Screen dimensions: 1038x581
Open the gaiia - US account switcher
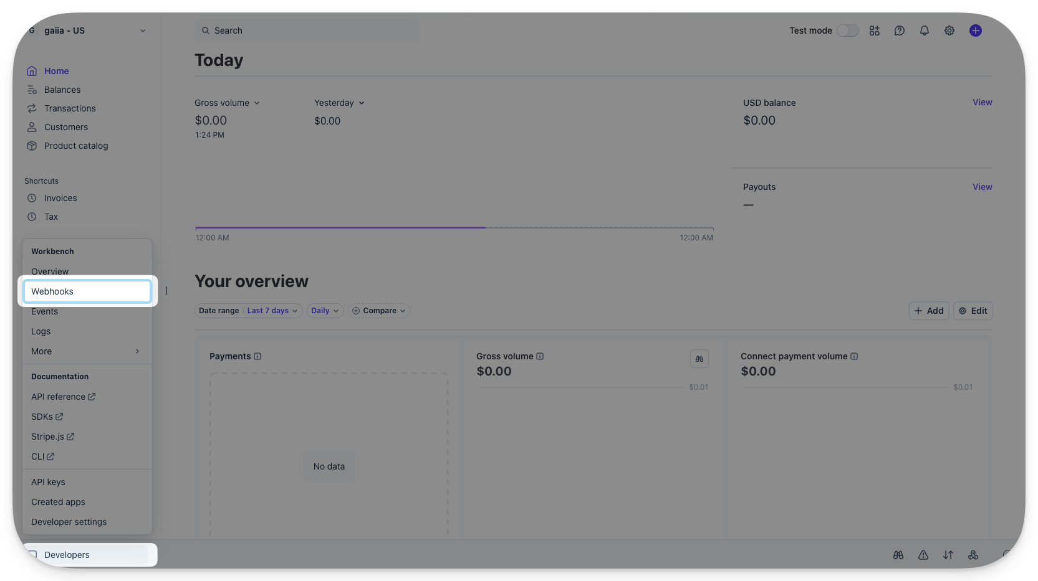(86, 31)
